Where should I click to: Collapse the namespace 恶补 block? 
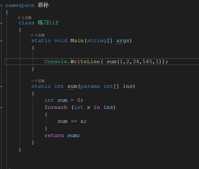(x=1, y=5)
